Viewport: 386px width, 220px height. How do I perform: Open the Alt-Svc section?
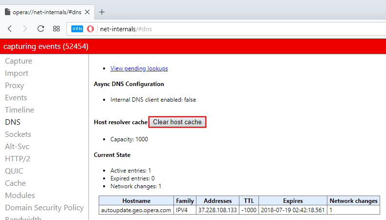point(17,147)
